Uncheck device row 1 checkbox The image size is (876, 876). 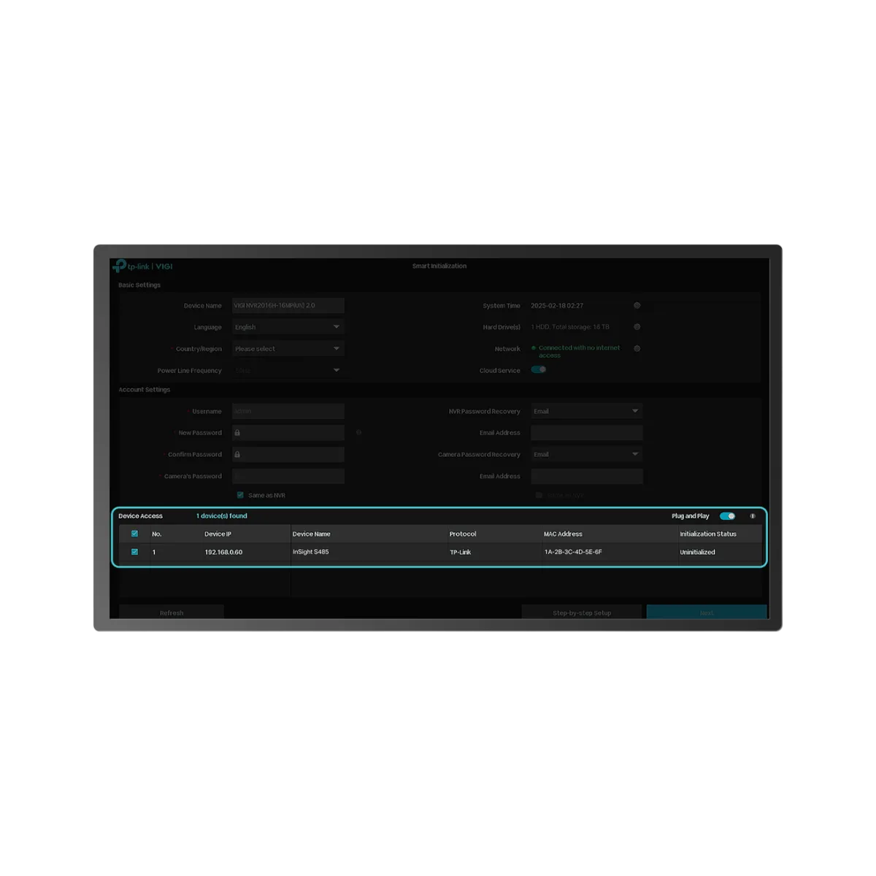click(134, 552)
